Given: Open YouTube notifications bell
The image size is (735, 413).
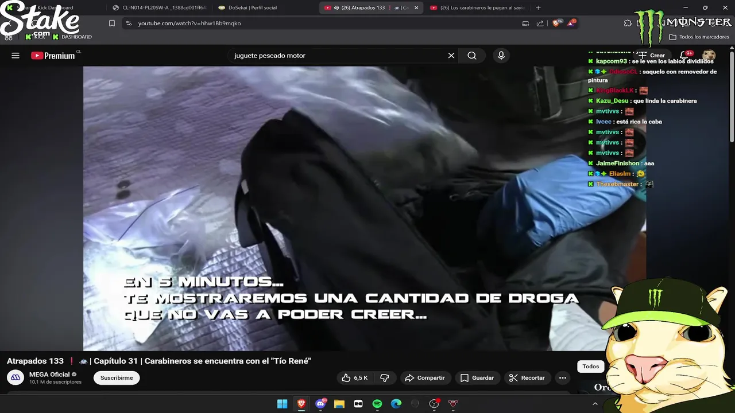Looking at the screenshot, I should pos(684,56).
